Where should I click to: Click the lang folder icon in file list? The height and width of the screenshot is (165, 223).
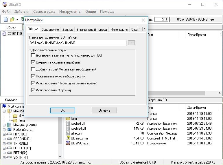[68, 119]
